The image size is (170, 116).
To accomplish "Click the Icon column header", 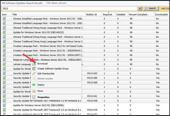I will (6, 15).
